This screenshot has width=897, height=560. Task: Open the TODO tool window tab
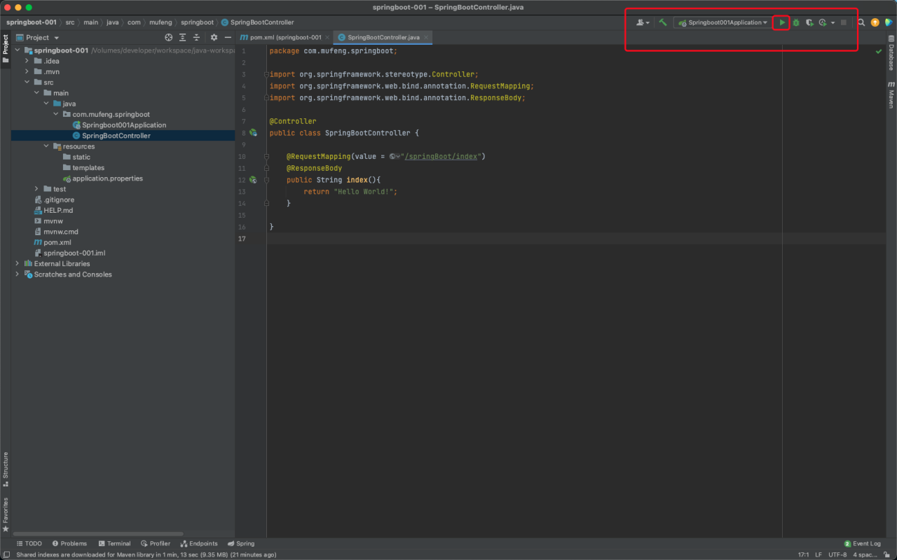click(x=29, y=543)
